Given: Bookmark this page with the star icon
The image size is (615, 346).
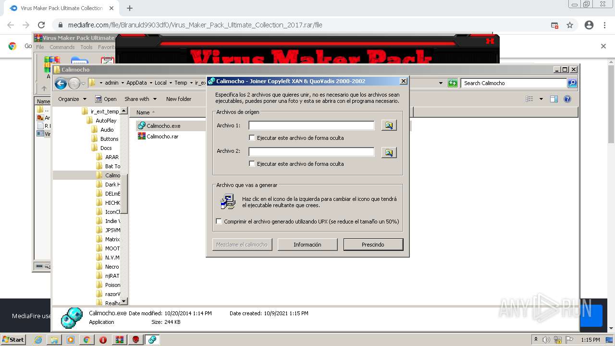Looking at the screenshot, I should click(570, 25).
